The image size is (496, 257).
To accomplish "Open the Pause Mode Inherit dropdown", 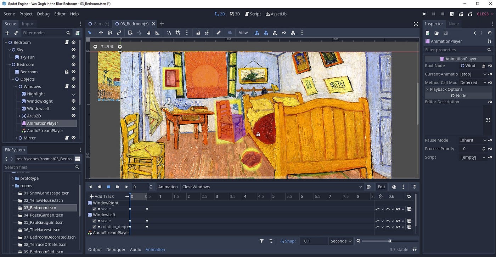I will (x=473, y=140).
